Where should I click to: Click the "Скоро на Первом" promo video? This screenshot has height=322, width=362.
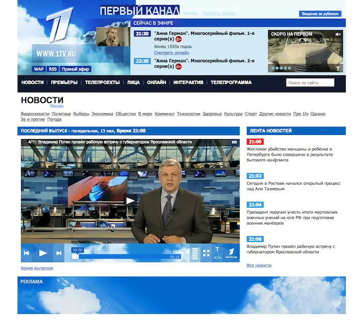305,51
